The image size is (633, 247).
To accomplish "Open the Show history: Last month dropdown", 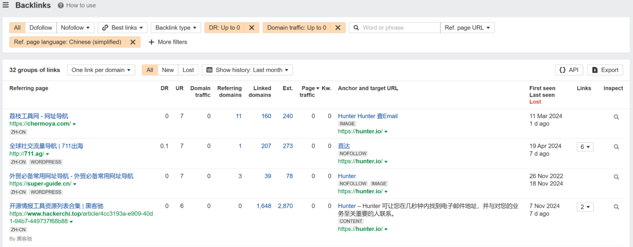I will click(x=247, y=70).
